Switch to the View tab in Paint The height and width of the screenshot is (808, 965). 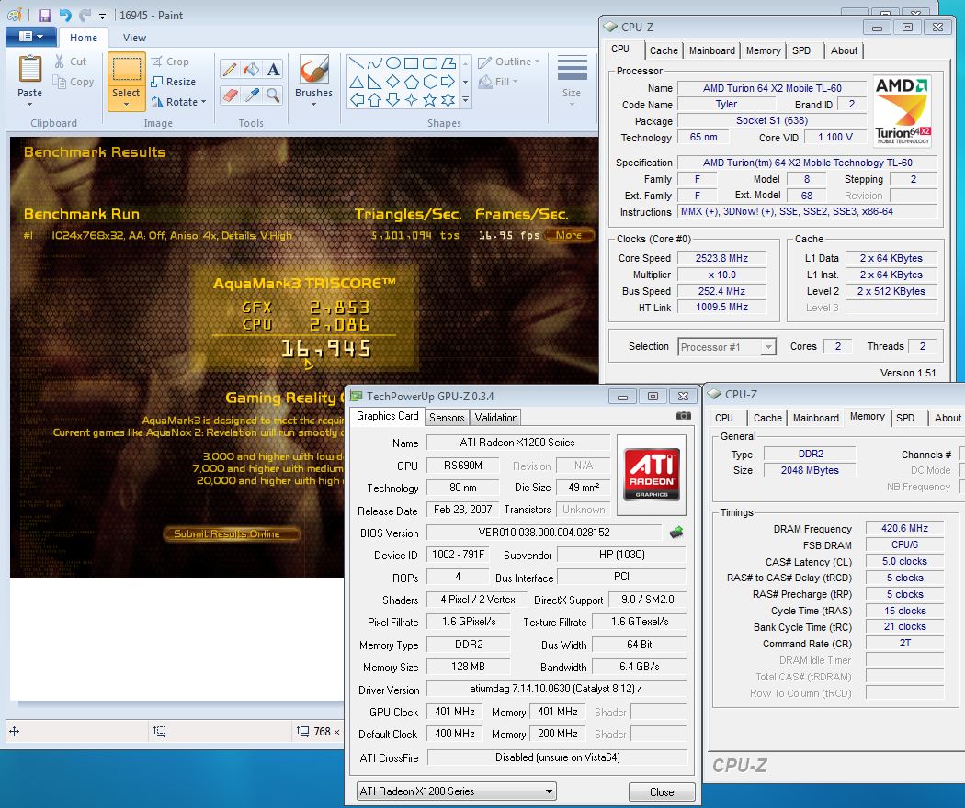(x=134, y=38)
